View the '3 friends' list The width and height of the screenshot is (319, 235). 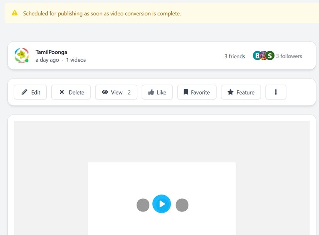pyautogui.click(x=234, y=56)
